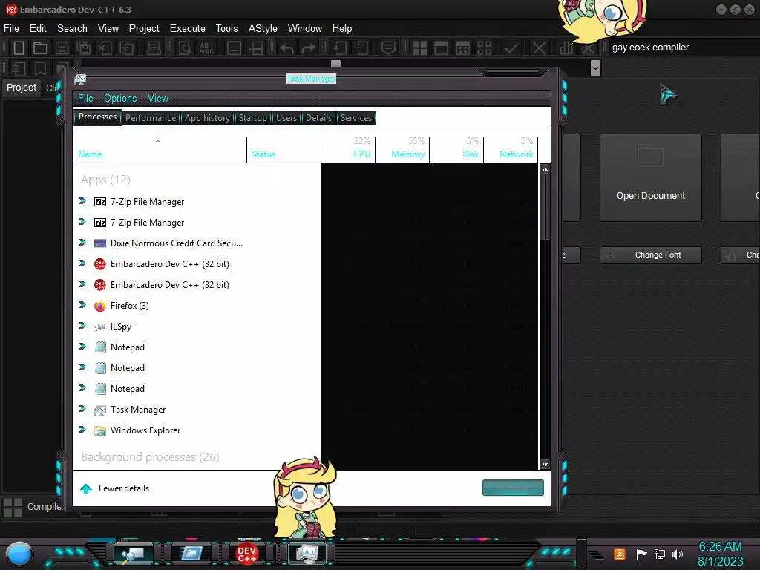Switch to the Startup tab
The width and height of the screenshot is (760, 570).
252,118
